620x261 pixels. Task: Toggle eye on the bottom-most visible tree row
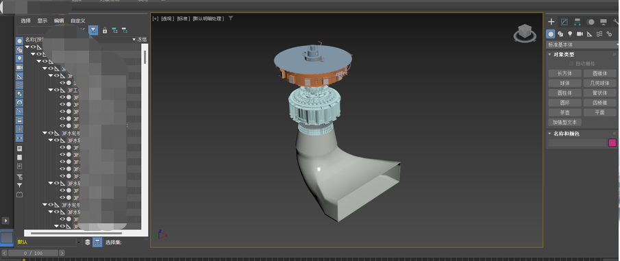pyautogui.click(x=62, y=226)
